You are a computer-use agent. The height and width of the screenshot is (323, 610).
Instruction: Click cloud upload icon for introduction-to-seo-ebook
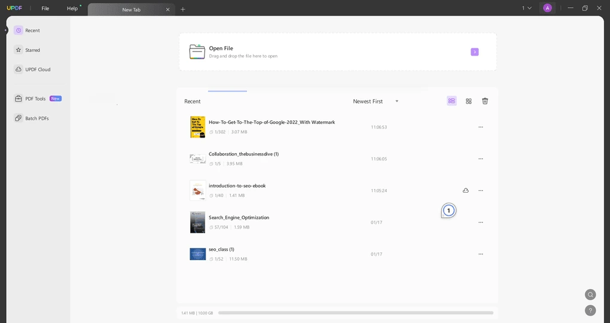(466, 190)
